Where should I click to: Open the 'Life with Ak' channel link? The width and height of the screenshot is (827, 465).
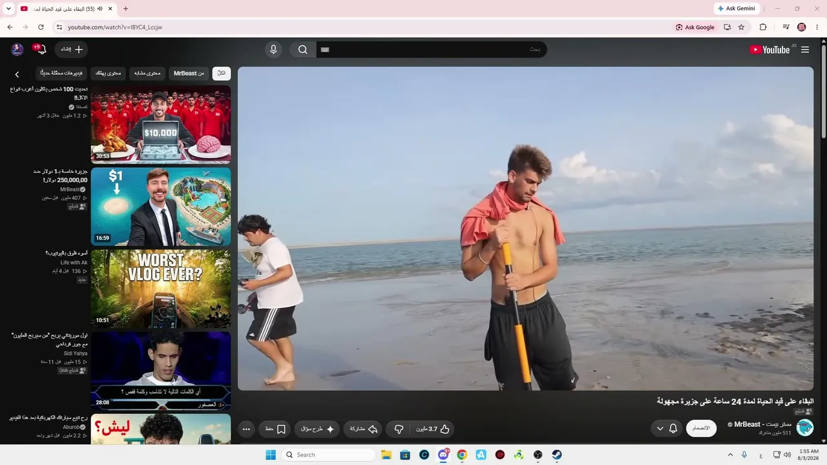(74, 263)
